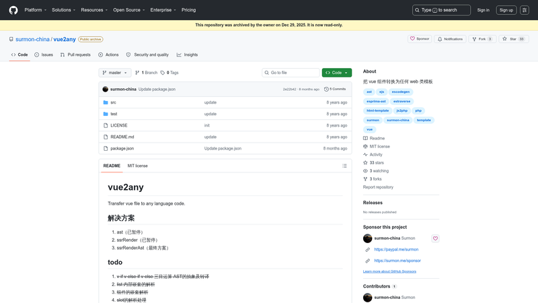Select the README tab in file viewer
This screenshot has width=538, height=303.
(112, 166)
